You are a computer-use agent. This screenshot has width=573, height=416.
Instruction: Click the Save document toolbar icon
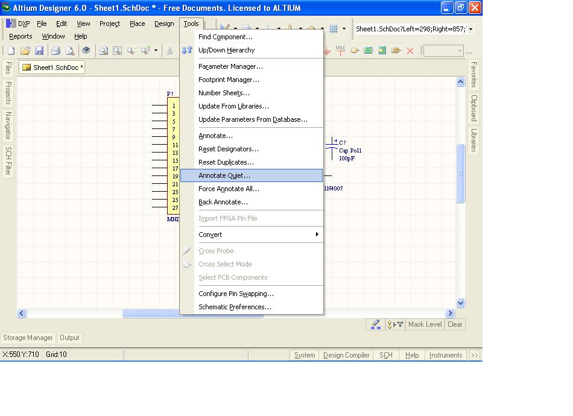39,51
